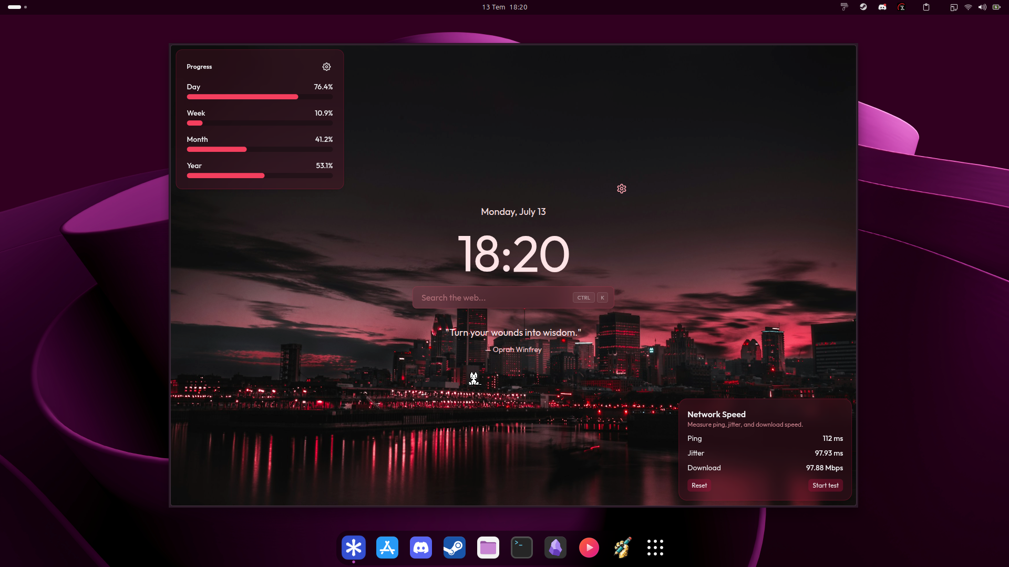This screenshot has height=567, width=1009.
Task: Click the Year progress bar
Action: pos(260,176)
